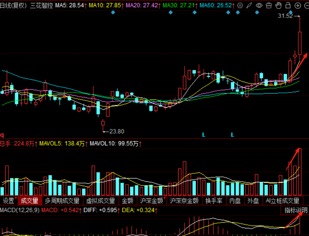Click the MAVOL5: 138.4万 readout
The image size is (309, 236).
(63, 144)
